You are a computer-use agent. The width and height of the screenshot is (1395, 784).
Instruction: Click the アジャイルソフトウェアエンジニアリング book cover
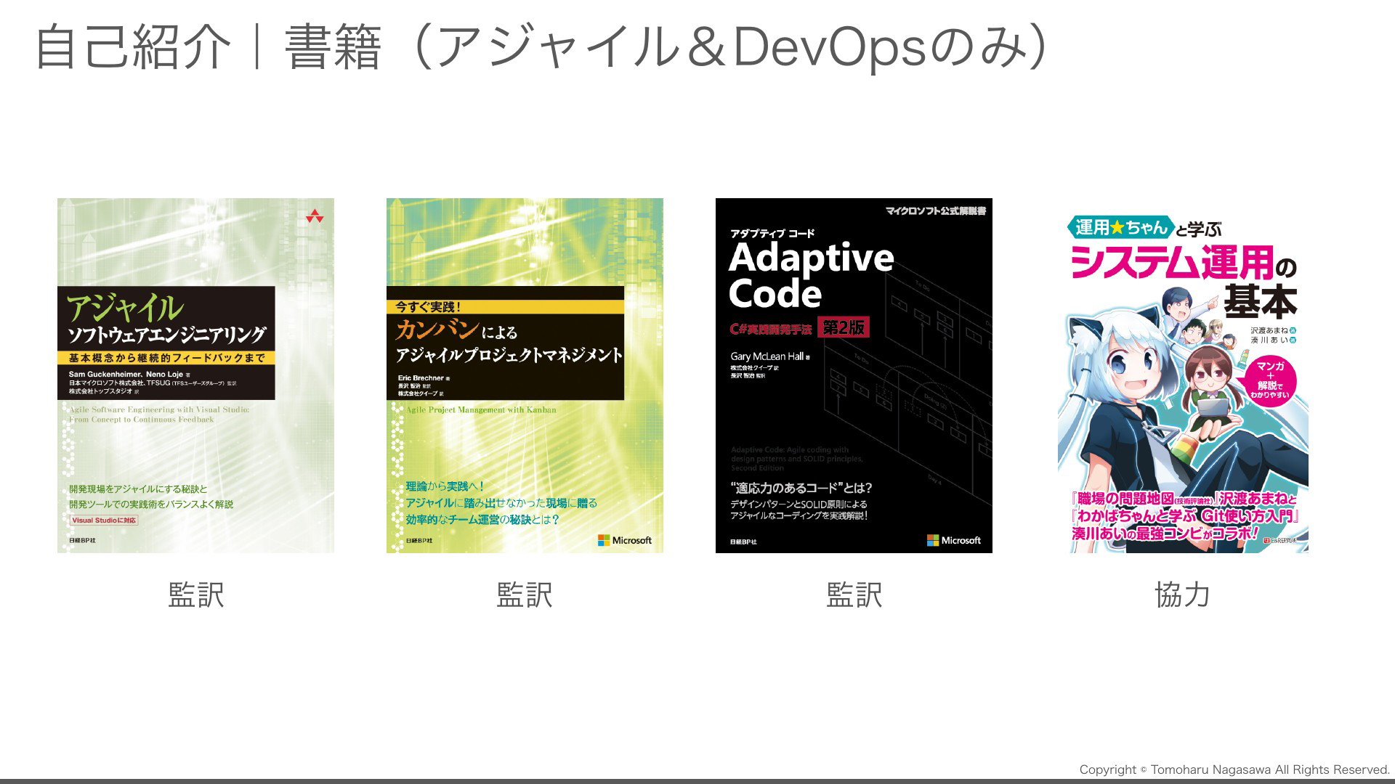point(195,375)
